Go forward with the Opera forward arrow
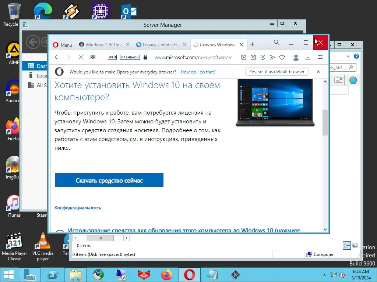 coord(68,57)
